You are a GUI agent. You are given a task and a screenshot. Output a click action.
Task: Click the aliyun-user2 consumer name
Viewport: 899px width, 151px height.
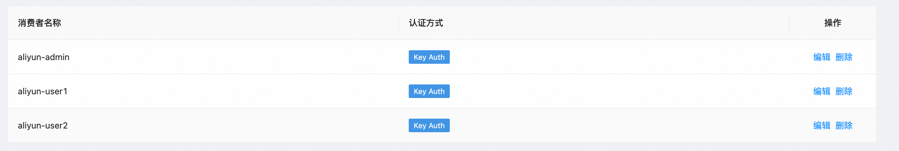(43, 125)
